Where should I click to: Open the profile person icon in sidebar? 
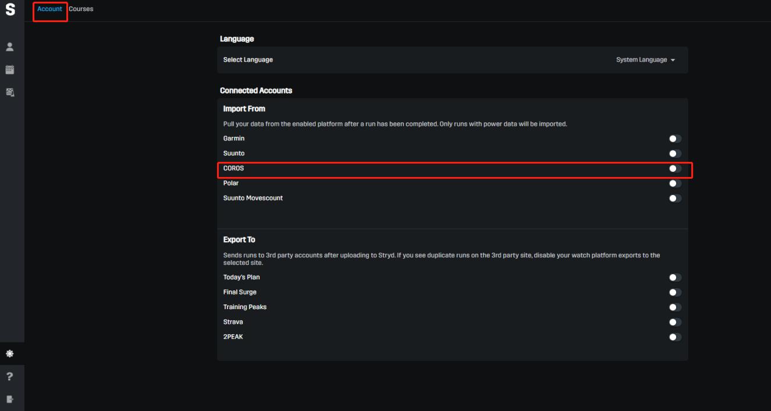pos(10,47)
